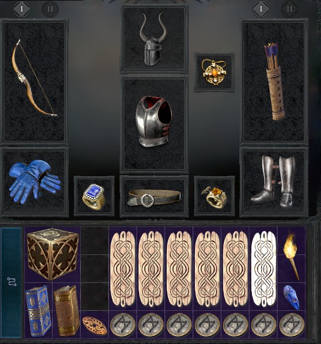Activate left weapon set I

[22, 9]
